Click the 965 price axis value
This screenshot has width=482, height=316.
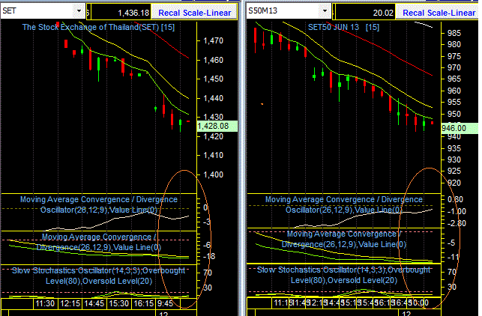(454, 79)
